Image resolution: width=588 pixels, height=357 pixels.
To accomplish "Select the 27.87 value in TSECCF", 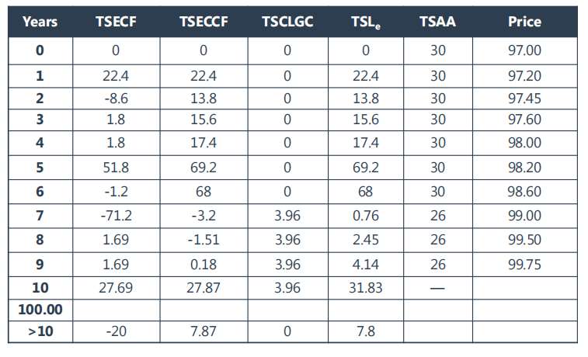I will (204, 288).
